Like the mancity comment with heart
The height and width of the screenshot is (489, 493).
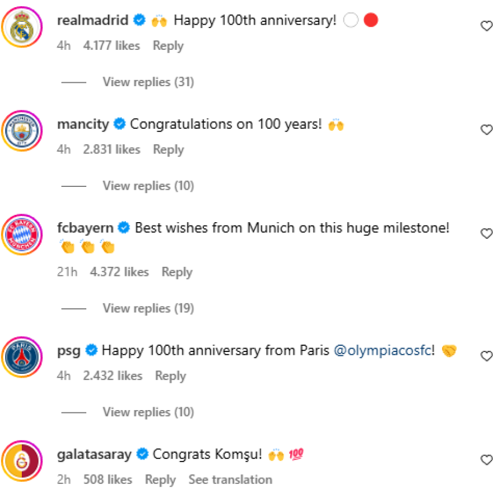(x=486, y=130)
